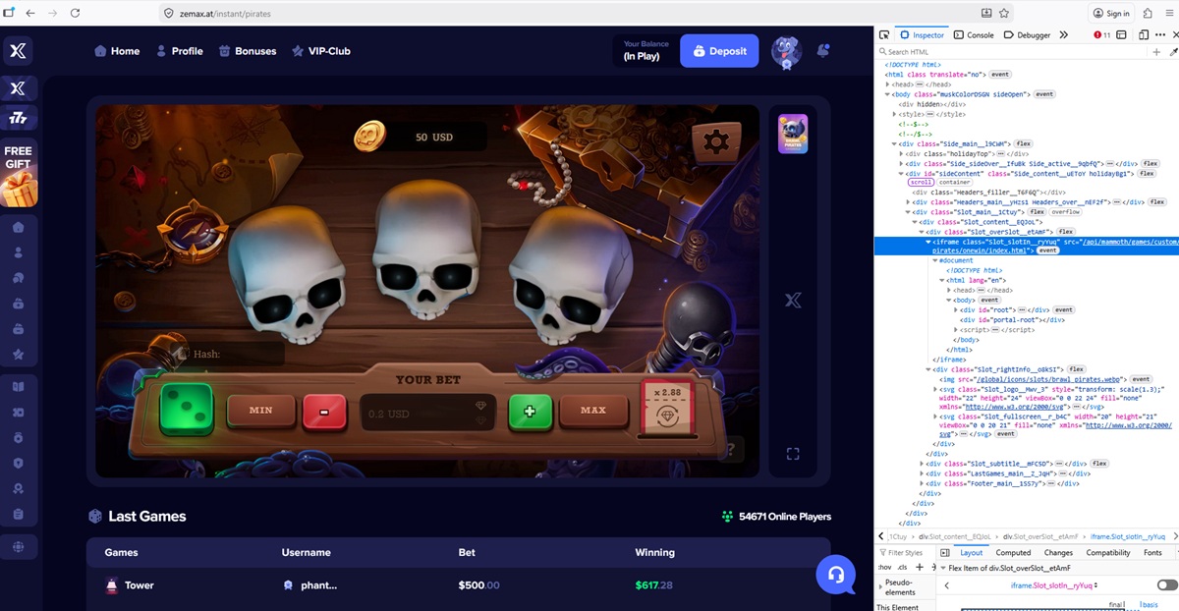Open the Computed tab
The image size is (1179, 611).
[x=1013, y=552]
